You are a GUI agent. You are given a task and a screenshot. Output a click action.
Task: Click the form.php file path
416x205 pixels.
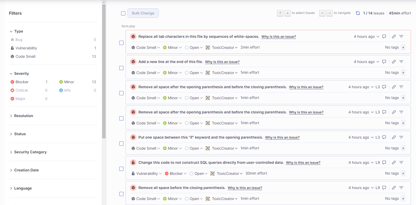(x=128, y=26)
